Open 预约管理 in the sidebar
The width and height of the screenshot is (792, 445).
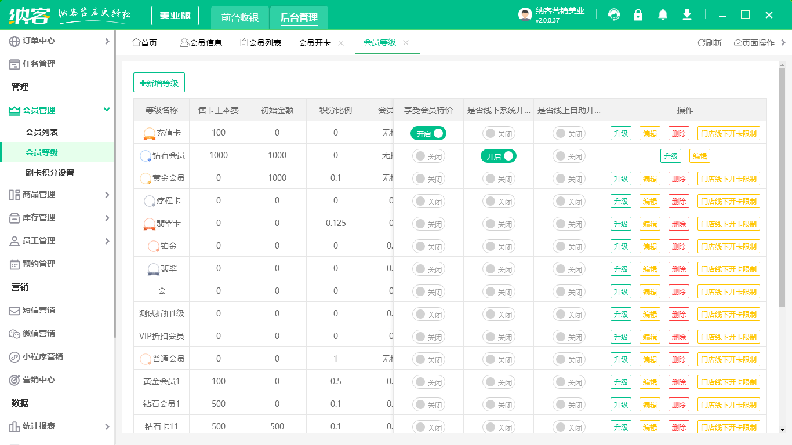(39, 264)
